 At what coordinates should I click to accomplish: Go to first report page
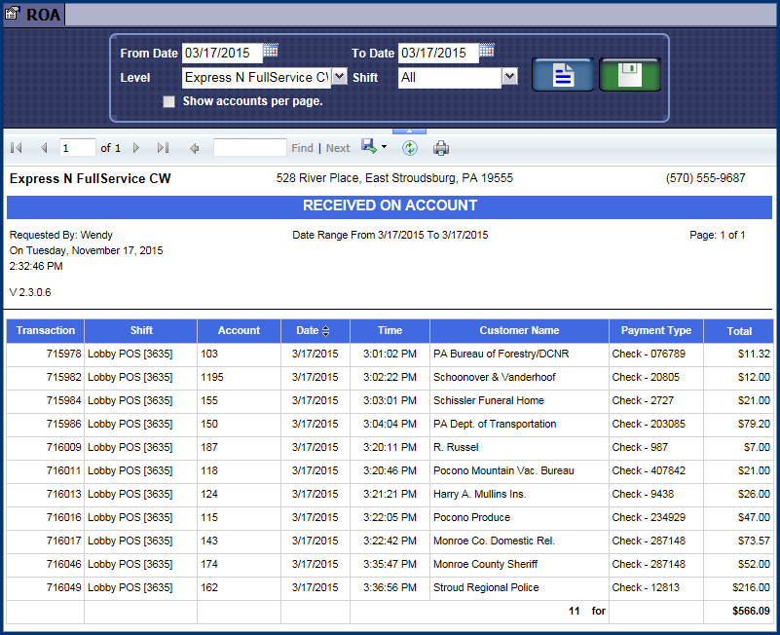pos(17,148)
